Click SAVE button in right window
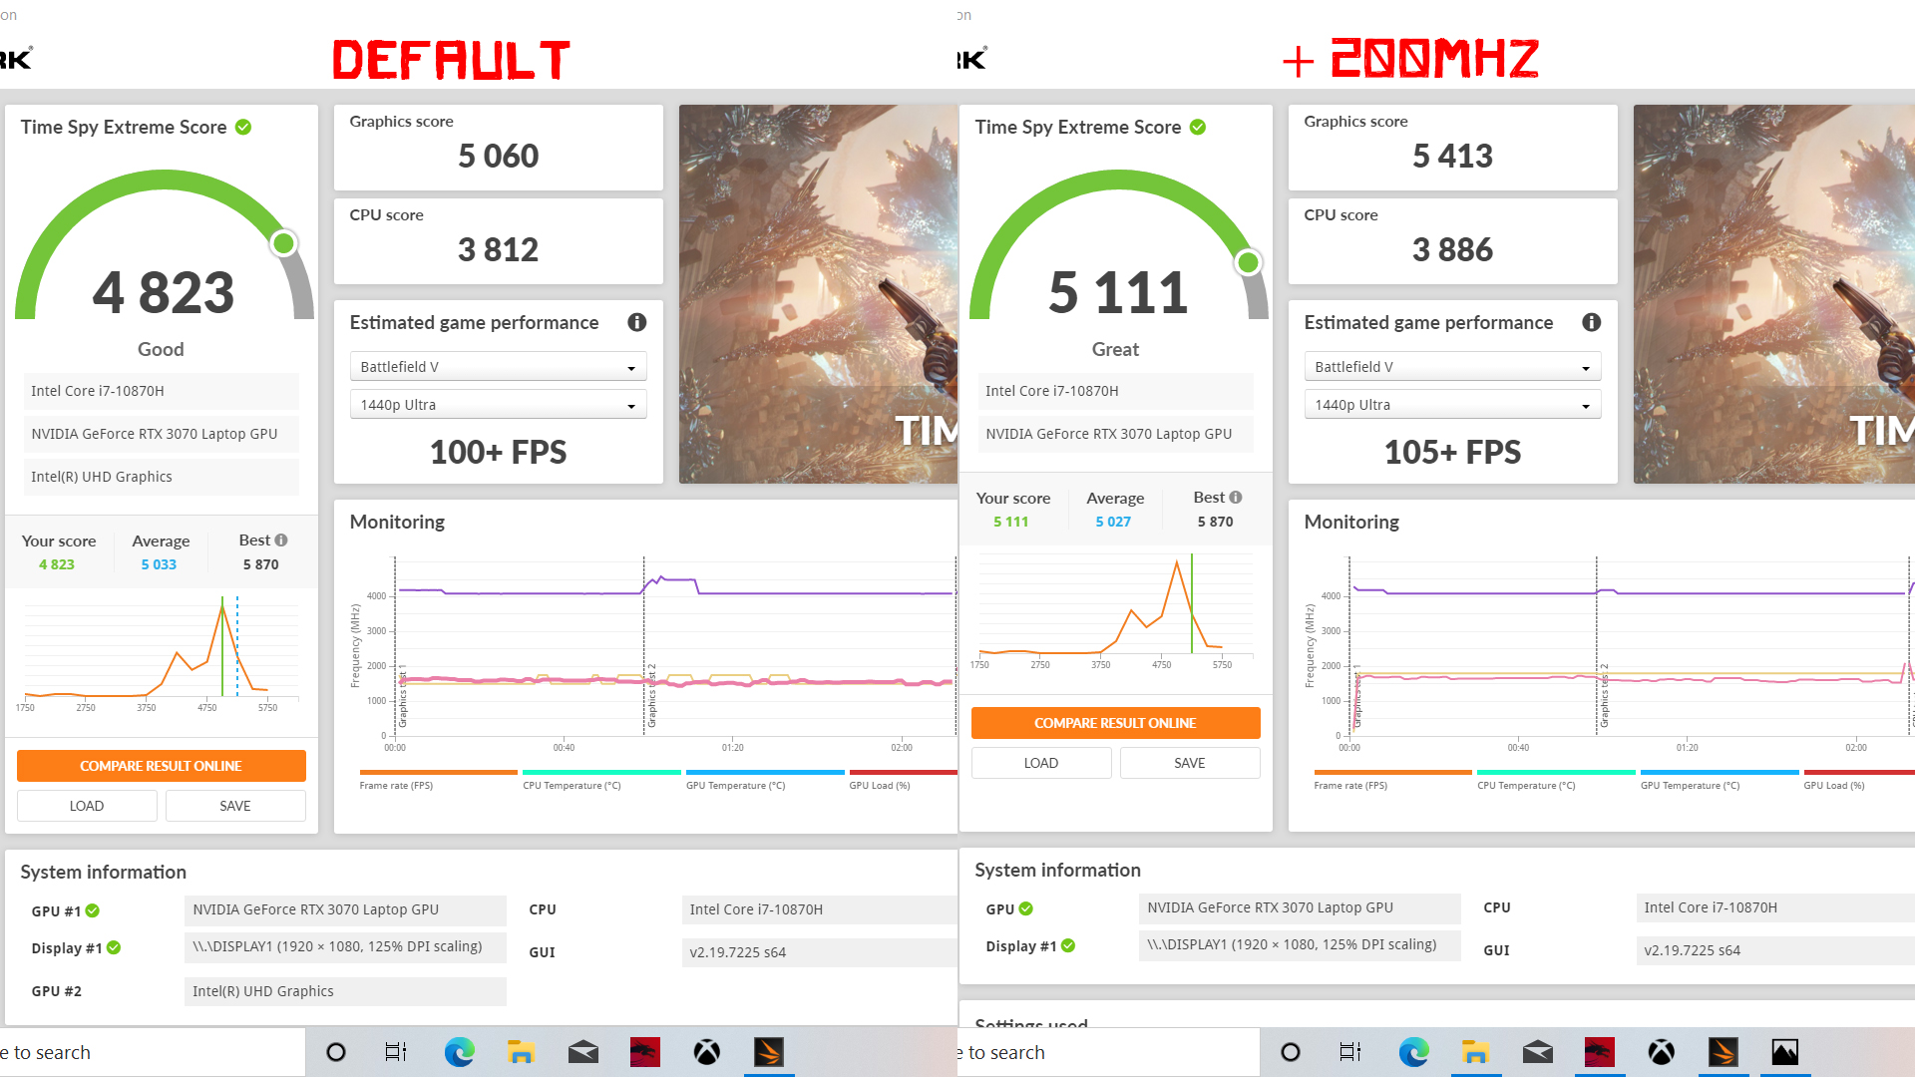This screenshot has height=1077, width=1915. tap(1190, 763)
